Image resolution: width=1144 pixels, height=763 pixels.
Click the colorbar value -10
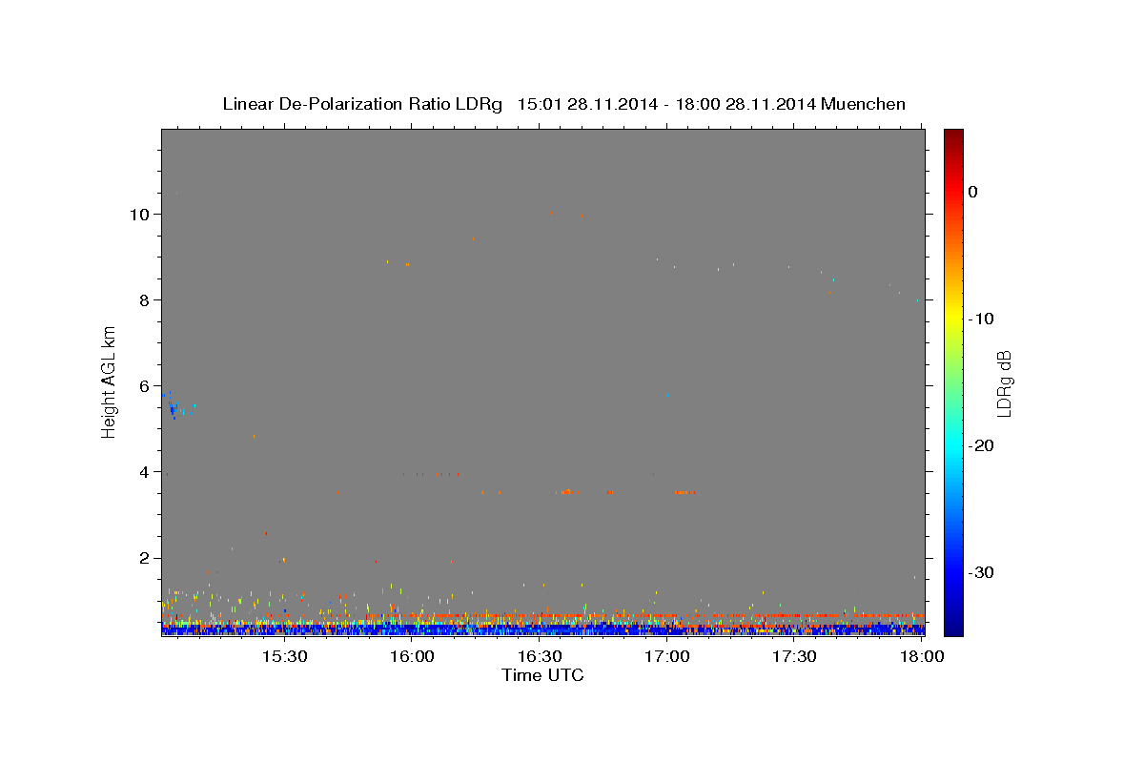tap(982, 319)
